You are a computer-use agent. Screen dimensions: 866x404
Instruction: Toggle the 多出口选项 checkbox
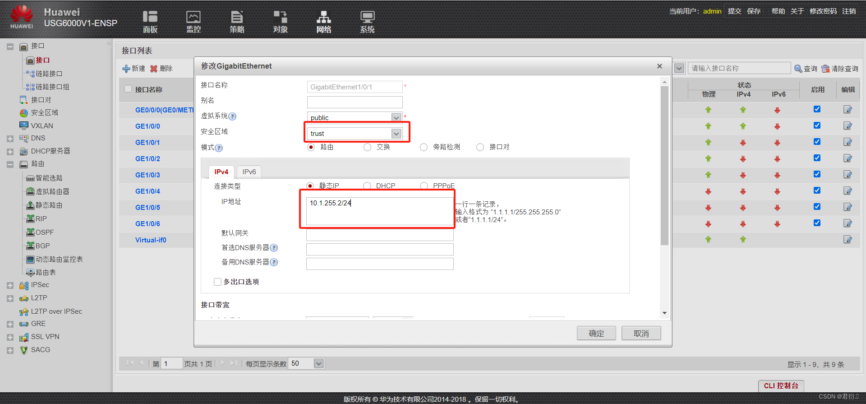click(x=217, y=282)
